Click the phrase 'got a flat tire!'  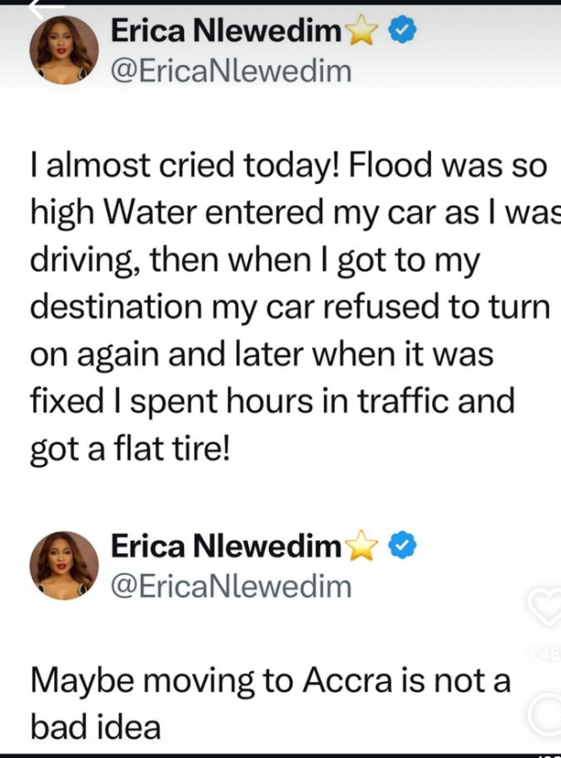pyautogui.click(x=131, y=449)
